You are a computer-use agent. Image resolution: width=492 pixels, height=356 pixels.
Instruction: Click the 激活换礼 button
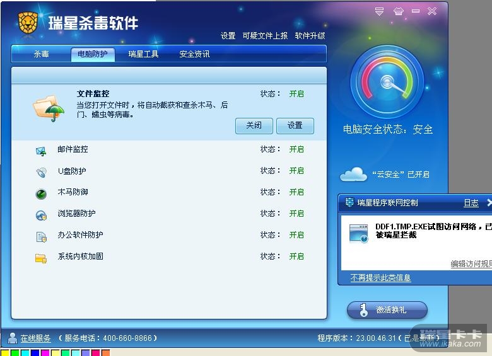[387, 309]
